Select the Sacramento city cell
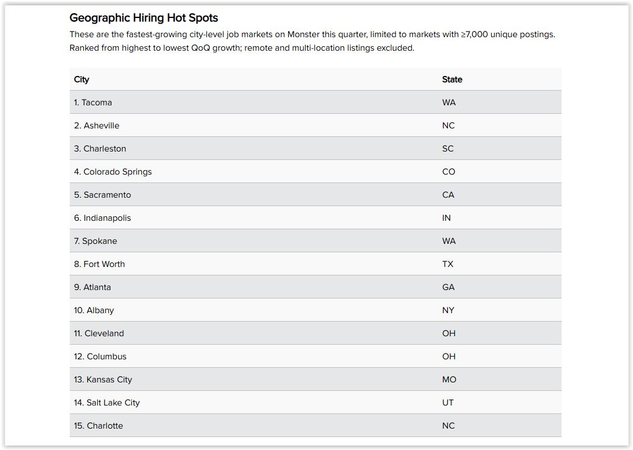 [x=102, y=195]
